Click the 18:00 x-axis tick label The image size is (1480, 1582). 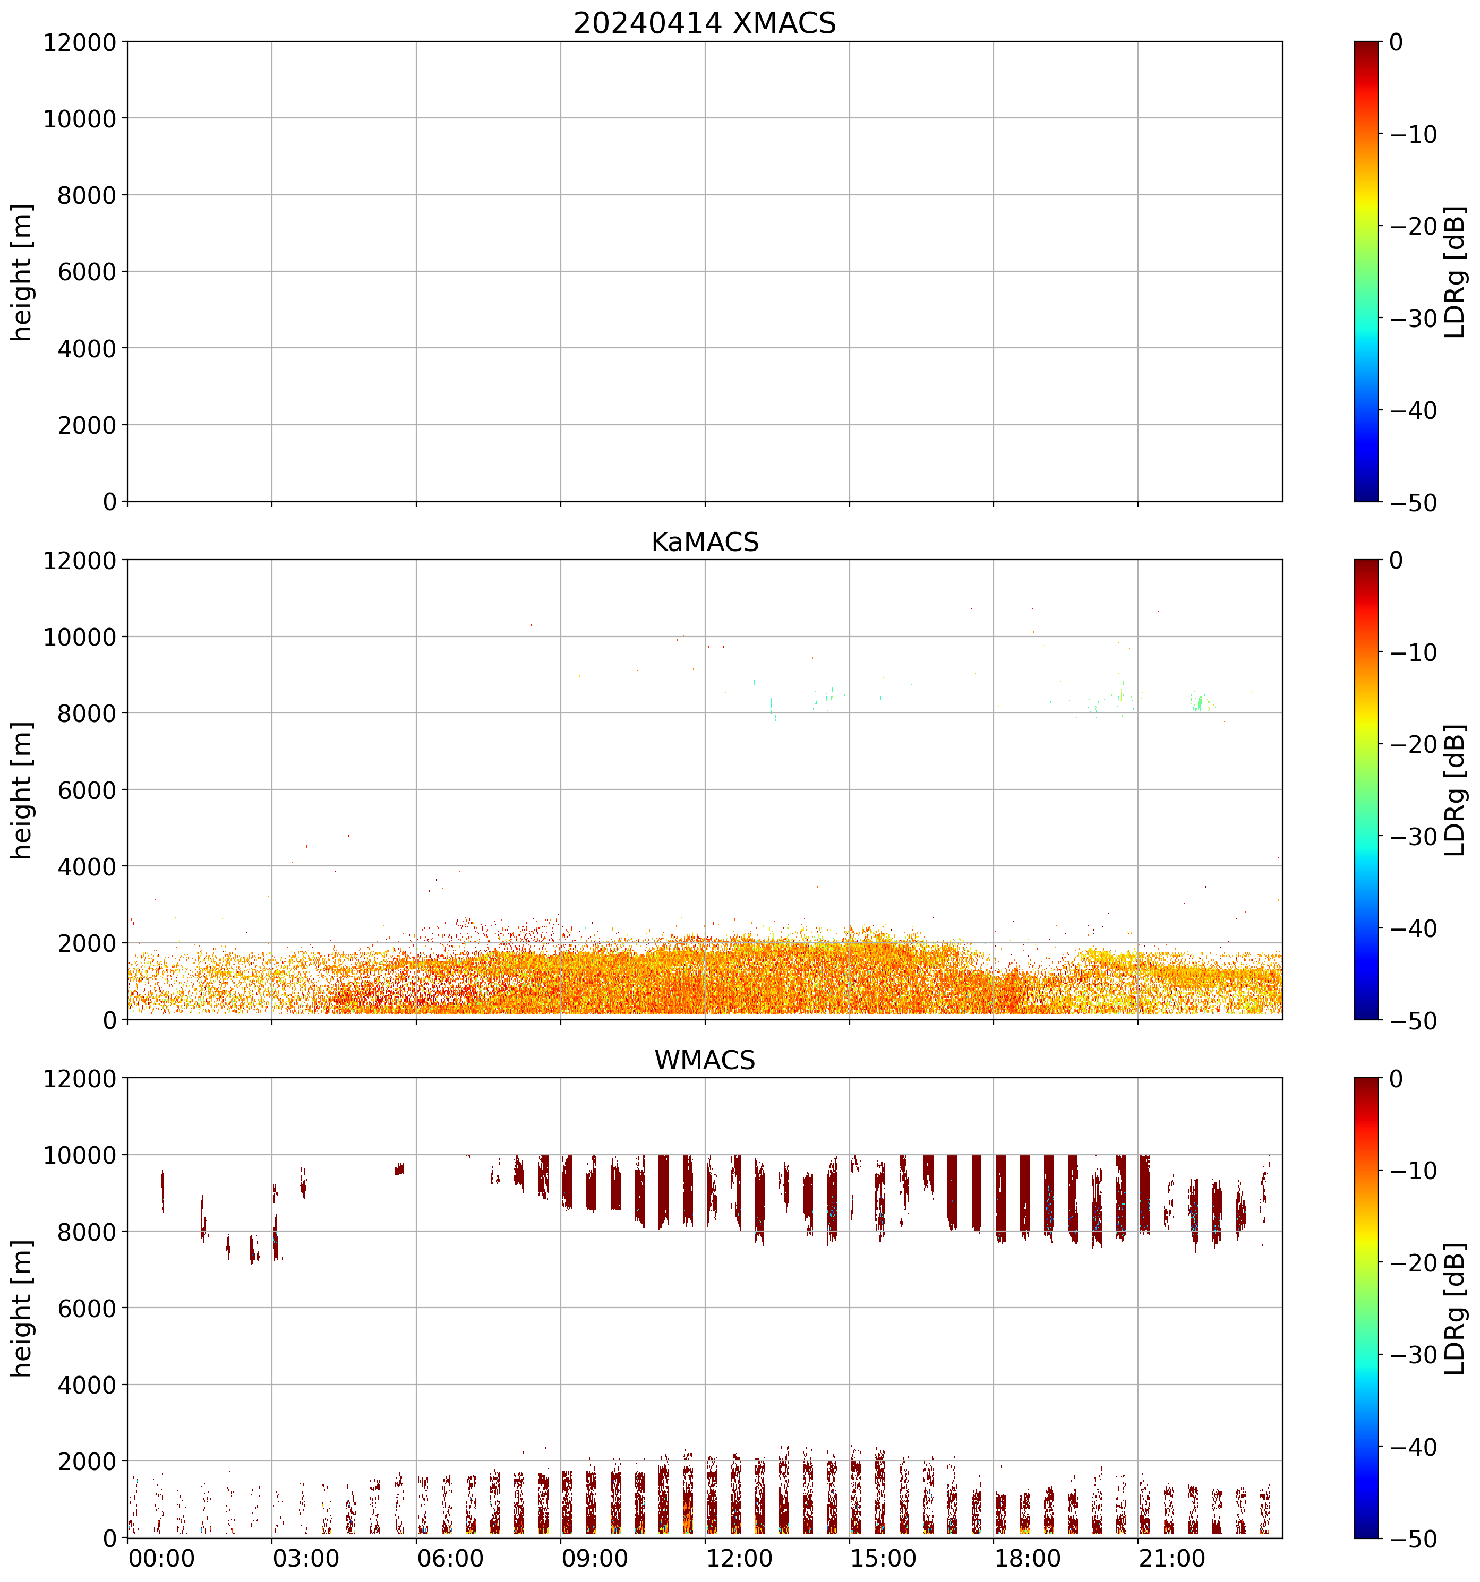[x=1028, y=1558]
